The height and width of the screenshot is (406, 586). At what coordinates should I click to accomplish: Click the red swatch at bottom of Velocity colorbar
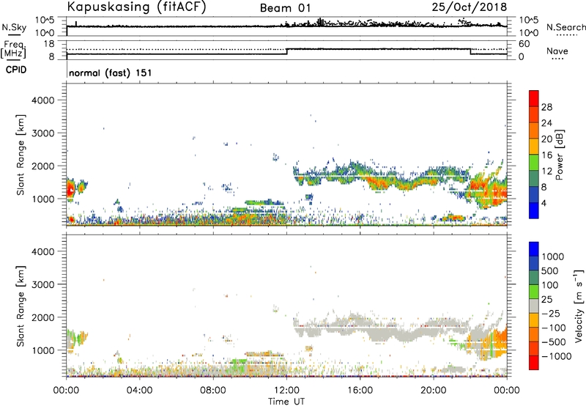[x=534, y=363]
